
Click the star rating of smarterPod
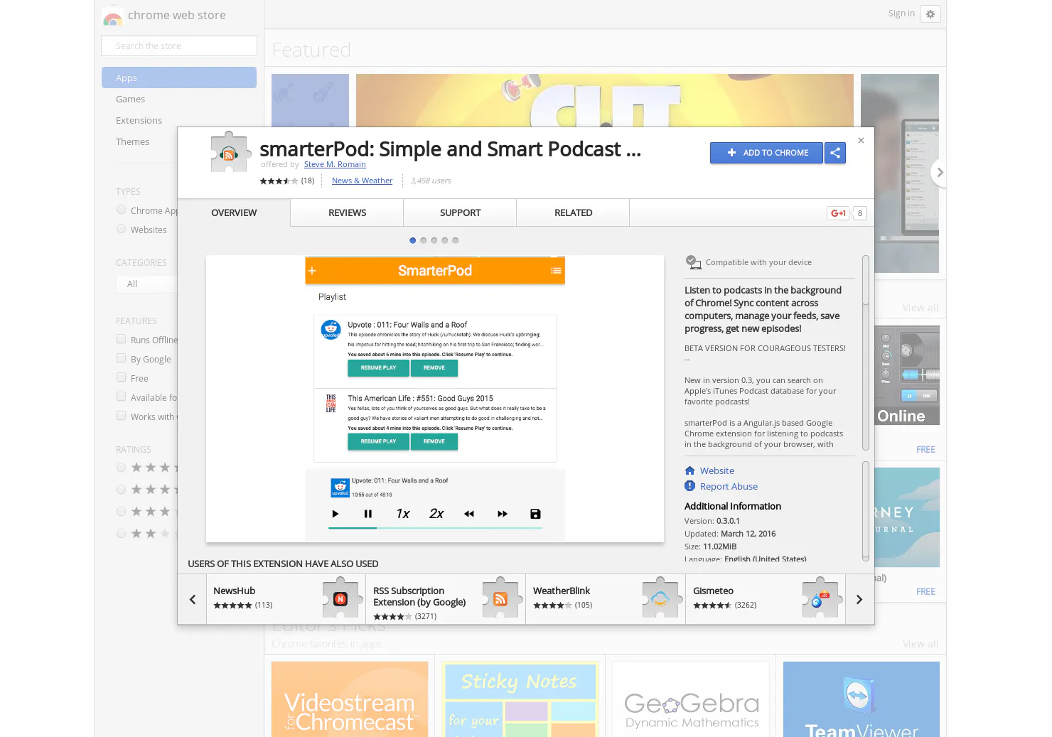coord(279,181)
